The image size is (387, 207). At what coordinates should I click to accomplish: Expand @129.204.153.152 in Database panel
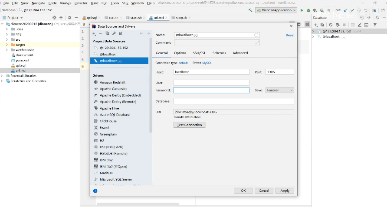click(x=313, y=31)
